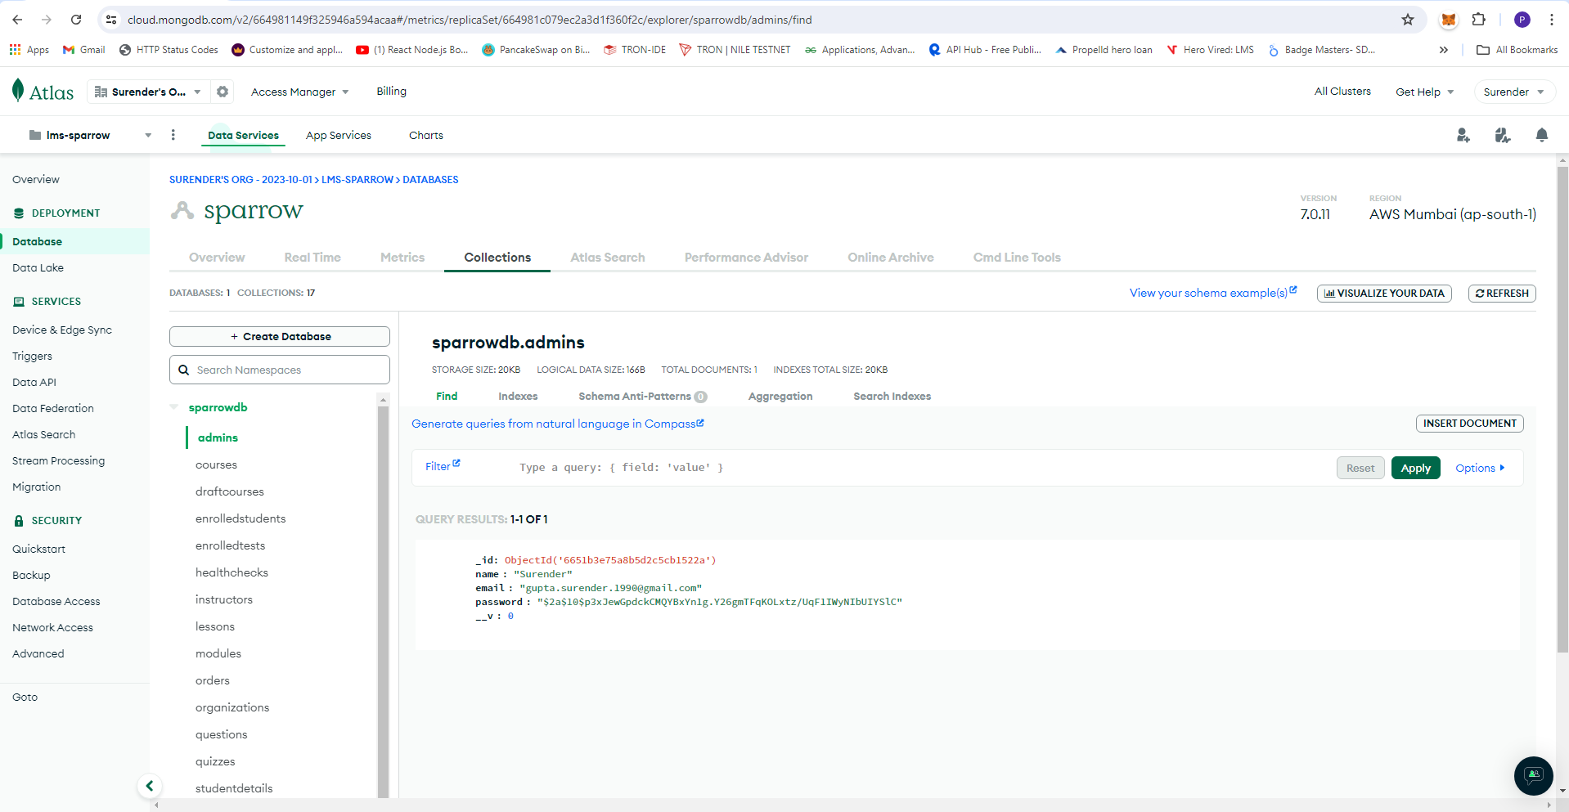Open MetaMask fox extension
The height and width of the screenshot is (812, 1569).
point(1449,20)
